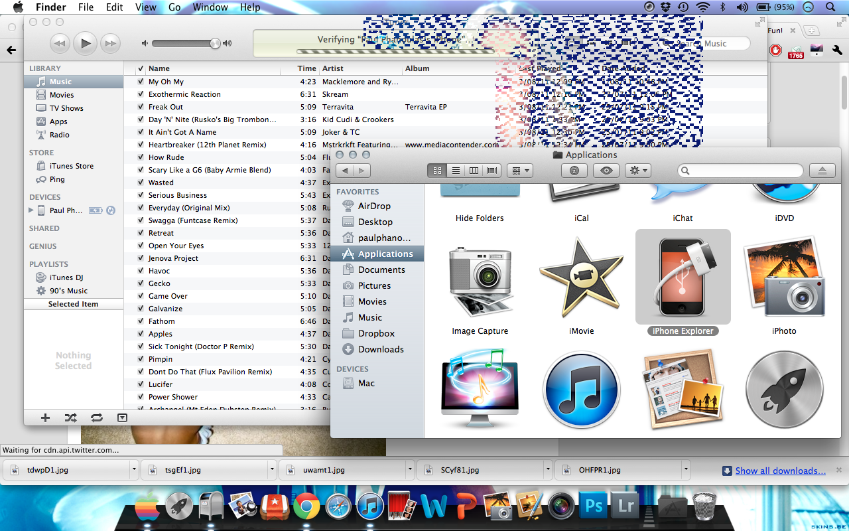
Task: Select Applications in Finder sidebar
Action: click(x=377, y=254)
